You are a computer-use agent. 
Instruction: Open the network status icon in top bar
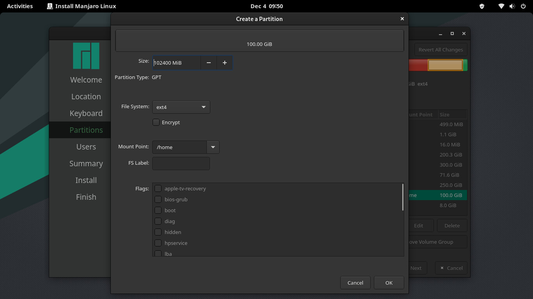501,6
